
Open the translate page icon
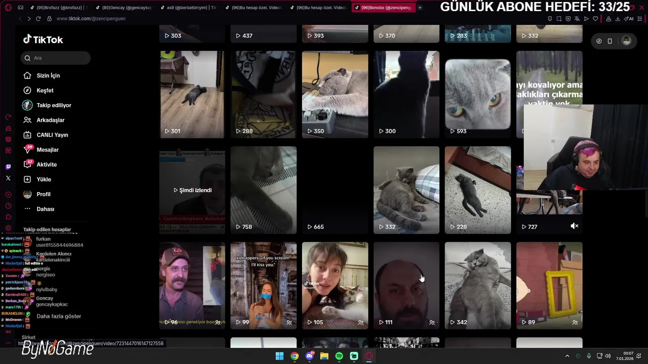coord(577,19)
